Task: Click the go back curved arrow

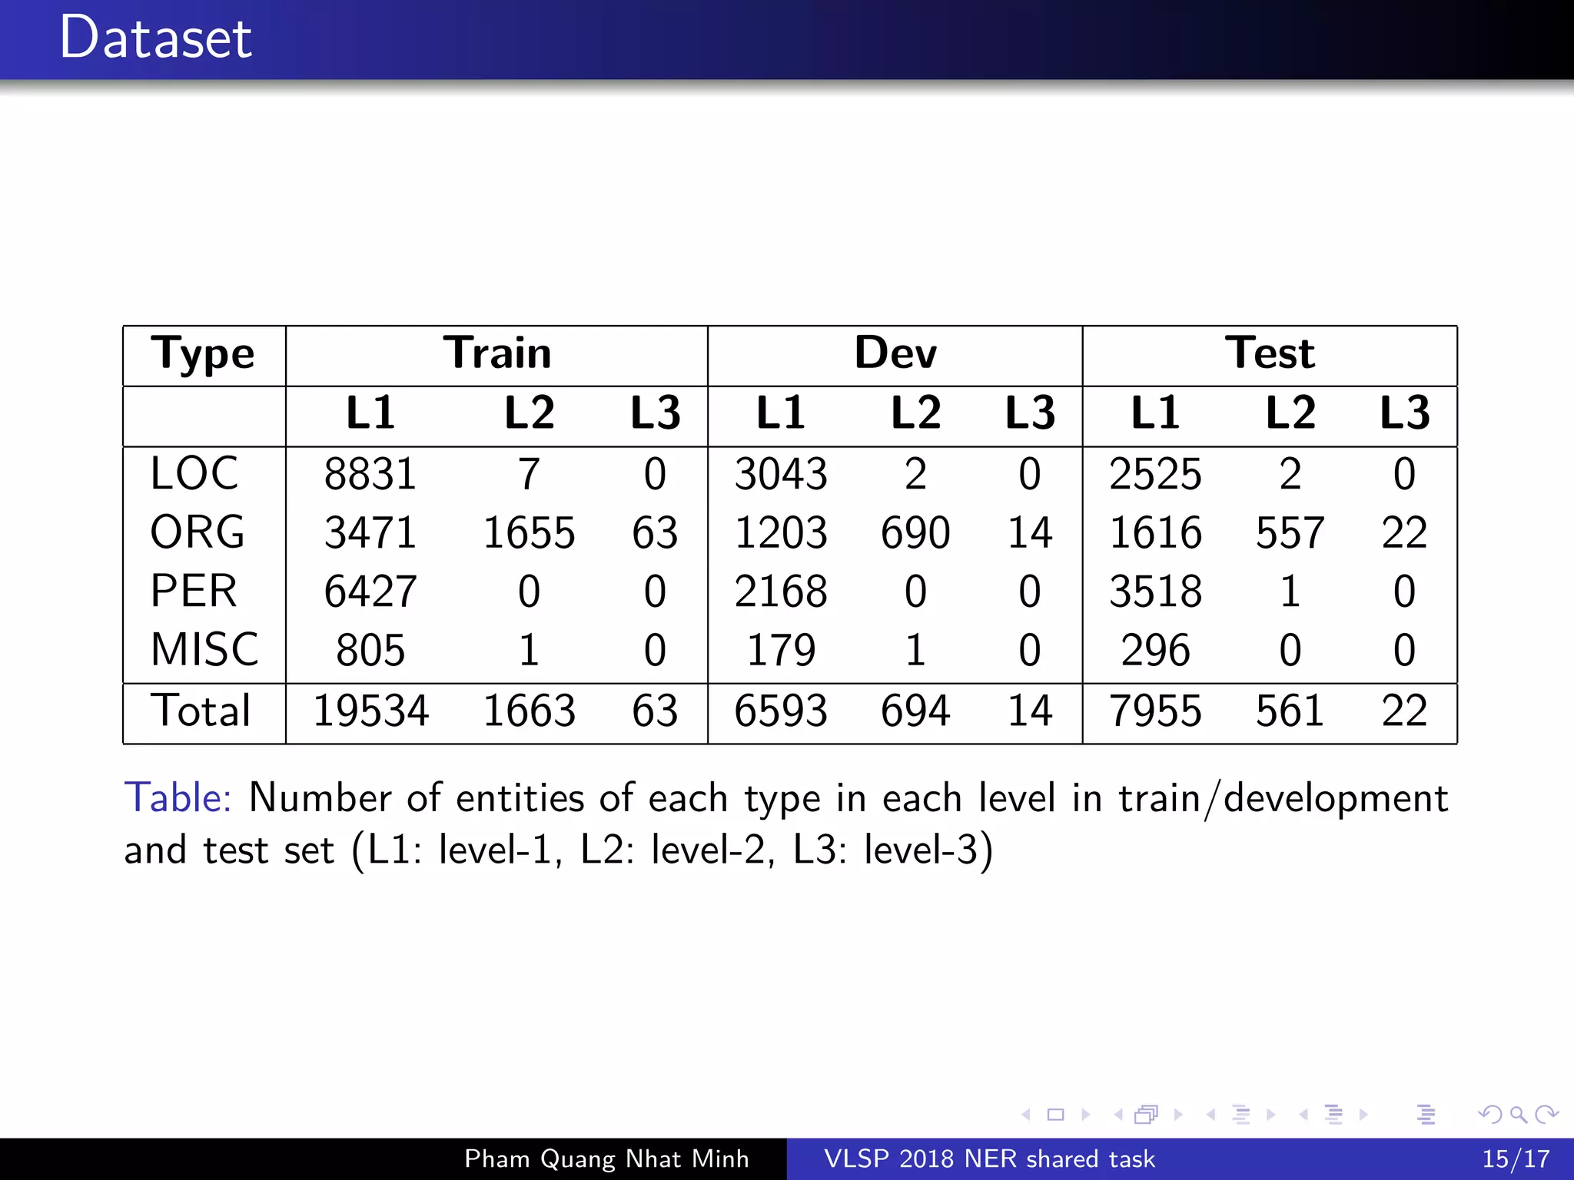Action: [1489, 1115]
